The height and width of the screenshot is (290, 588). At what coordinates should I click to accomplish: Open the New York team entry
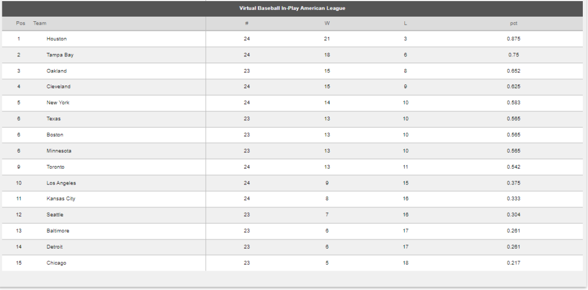(x=58, y=103)
